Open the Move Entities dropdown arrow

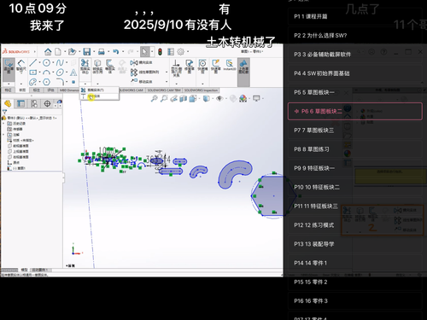coord(167,82)
